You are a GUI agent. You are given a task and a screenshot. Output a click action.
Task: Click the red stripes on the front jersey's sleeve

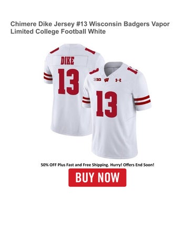[x=142, y=100]
